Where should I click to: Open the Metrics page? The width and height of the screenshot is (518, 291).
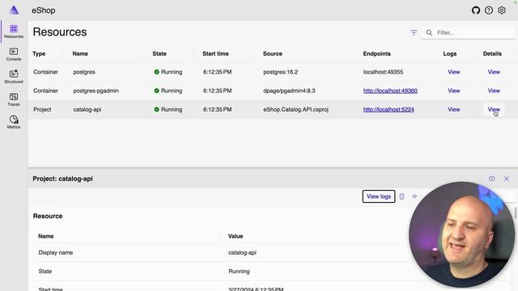[x=14, y=122]
